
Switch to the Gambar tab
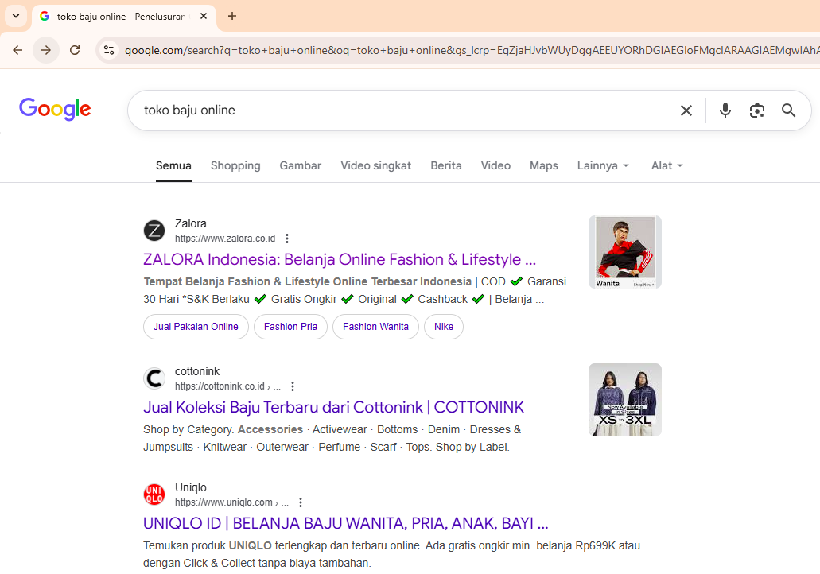pyautogui.click(x=300, y=165)
